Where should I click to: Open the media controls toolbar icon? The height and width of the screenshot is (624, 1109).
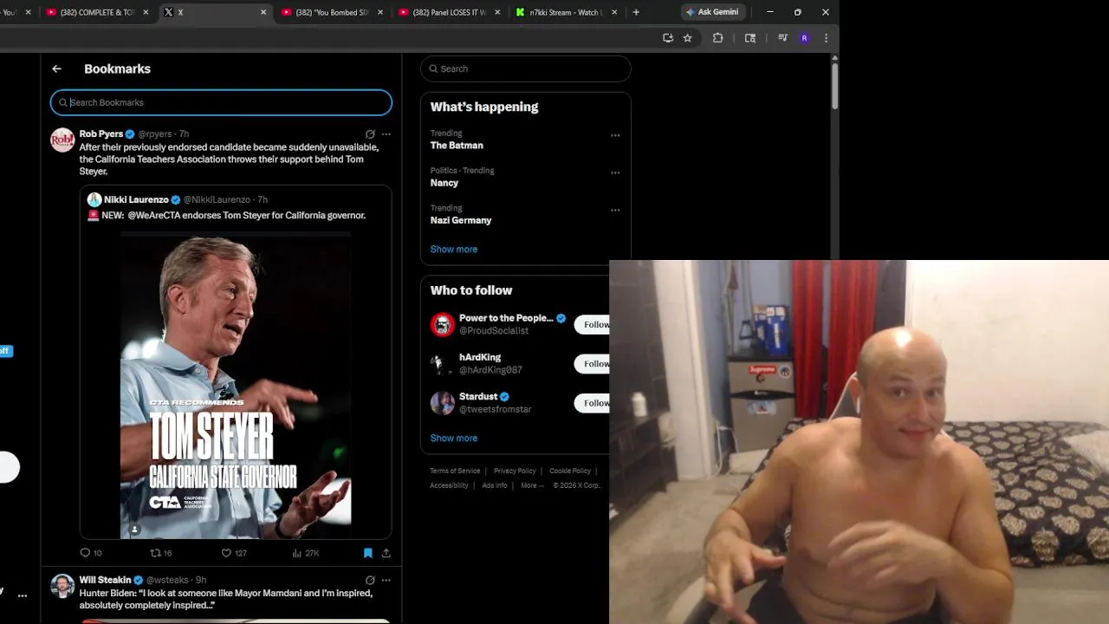[x=782, y=38]
